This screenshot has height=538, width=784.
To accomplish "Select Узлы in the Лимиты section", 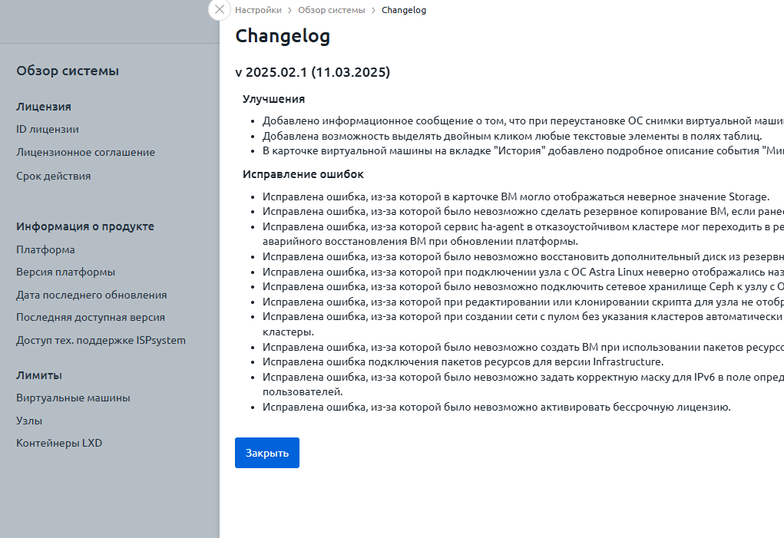I will click(29, 421).
